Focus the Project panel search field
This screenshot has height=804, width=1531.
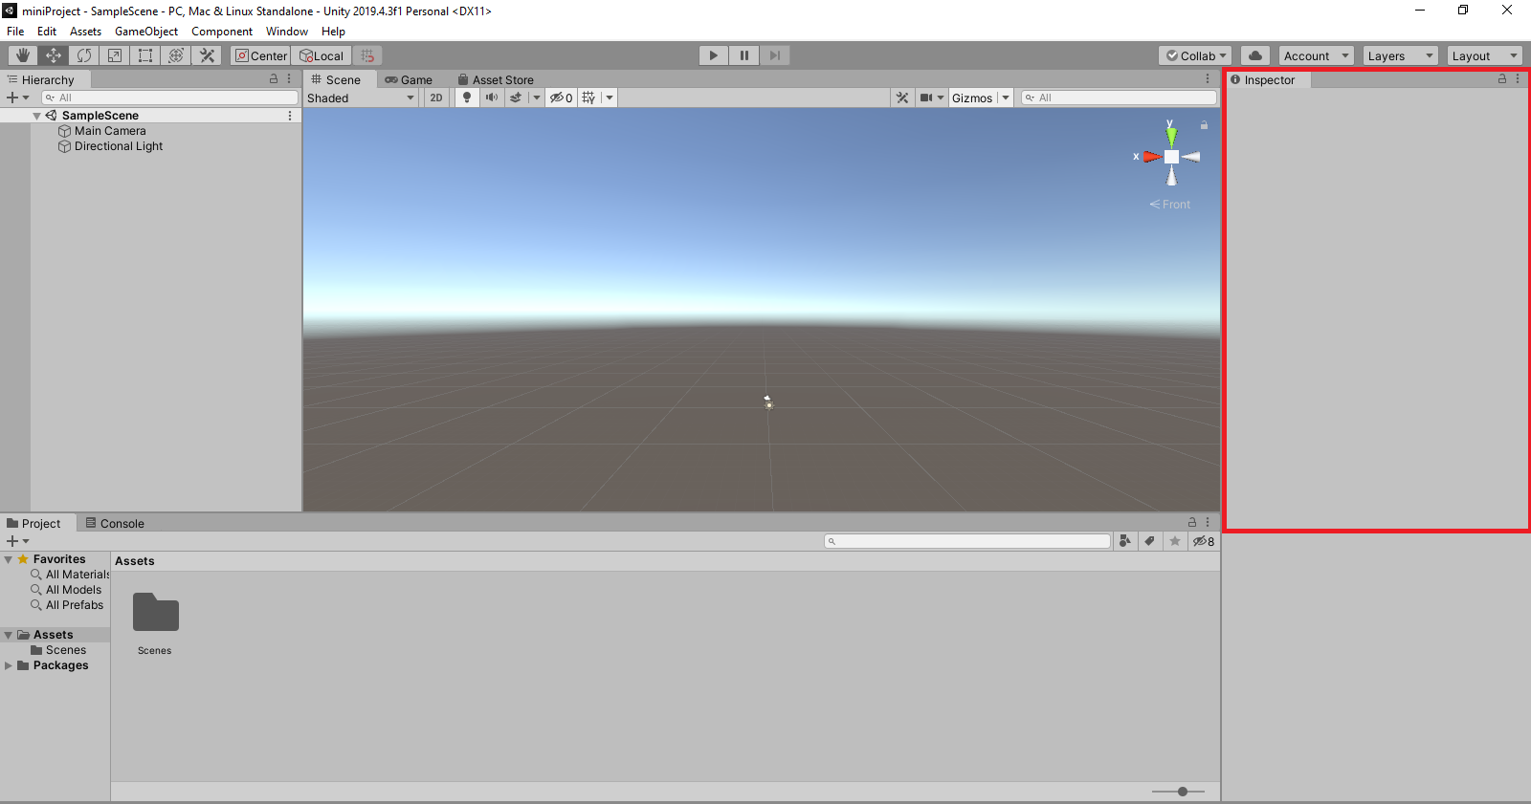[x=967, y=541]
